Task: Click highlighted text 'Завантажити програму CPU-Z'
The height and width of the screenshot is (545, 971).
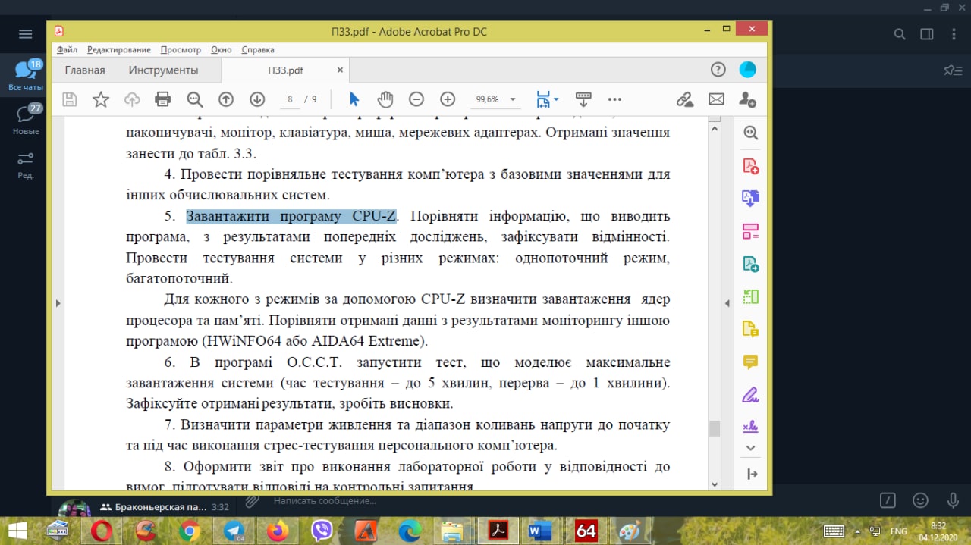Action: point(292,216)
